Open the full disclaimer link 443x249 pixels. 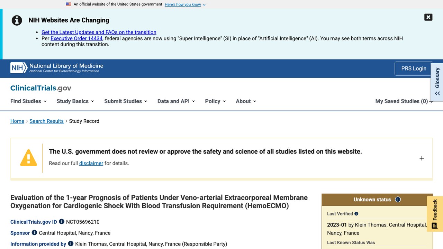point(91,163)
